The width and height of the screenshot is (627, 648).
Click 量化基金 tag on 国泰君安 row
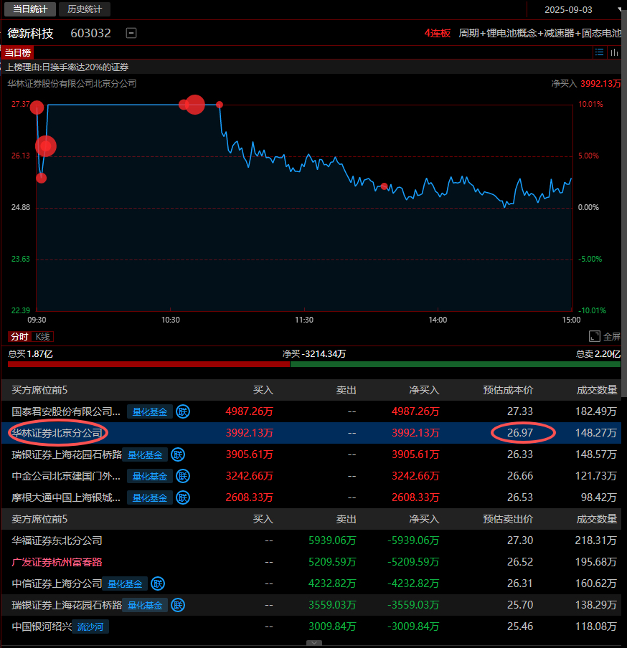(x=150, y=411)
